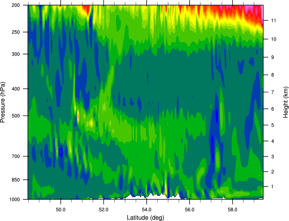Select the 1000 pressure tick label

pos(14,200)
